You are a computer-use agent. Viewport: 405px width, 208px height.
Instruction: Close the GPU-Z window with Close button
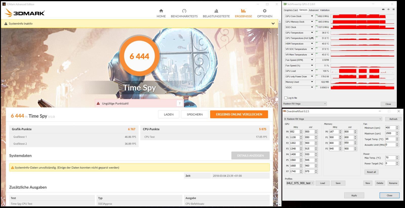[x=388, y=104]
